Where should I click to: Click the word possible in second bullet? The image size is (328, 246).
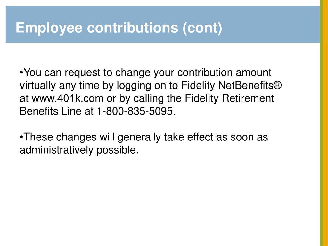point(117,150)
